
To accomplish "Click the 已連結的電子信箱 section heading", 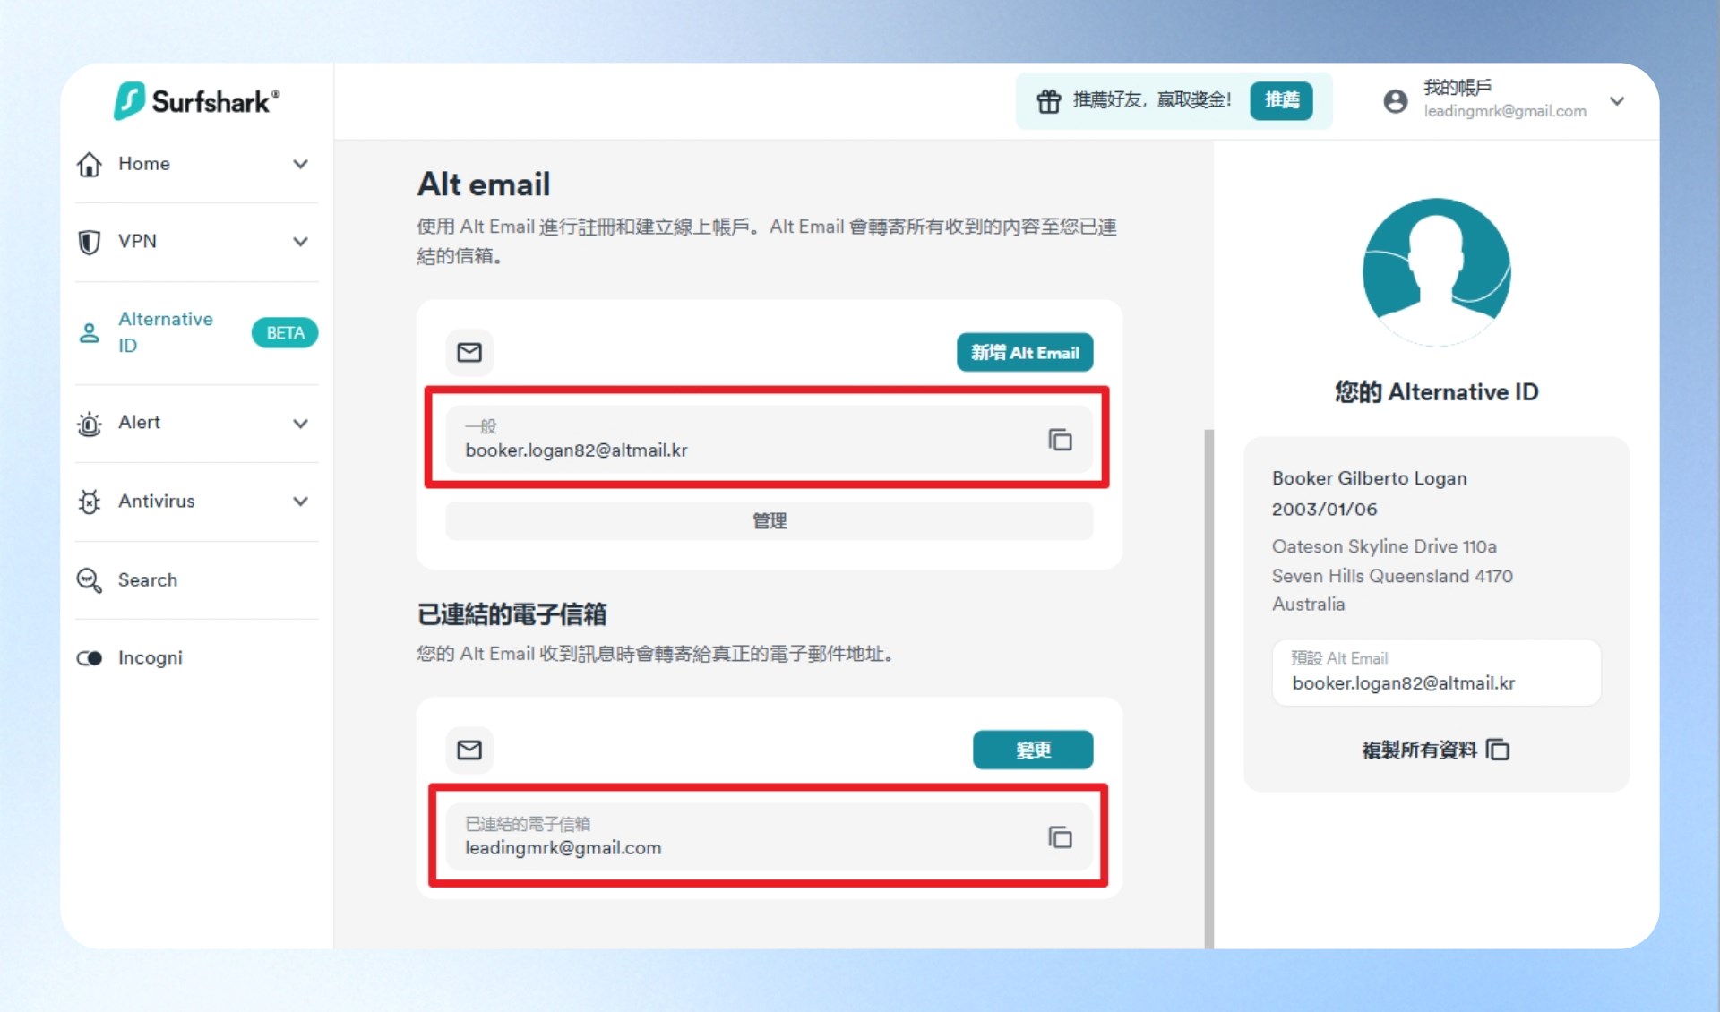I will [512, 614].
